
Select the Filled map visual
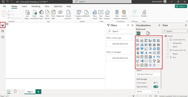142,53
